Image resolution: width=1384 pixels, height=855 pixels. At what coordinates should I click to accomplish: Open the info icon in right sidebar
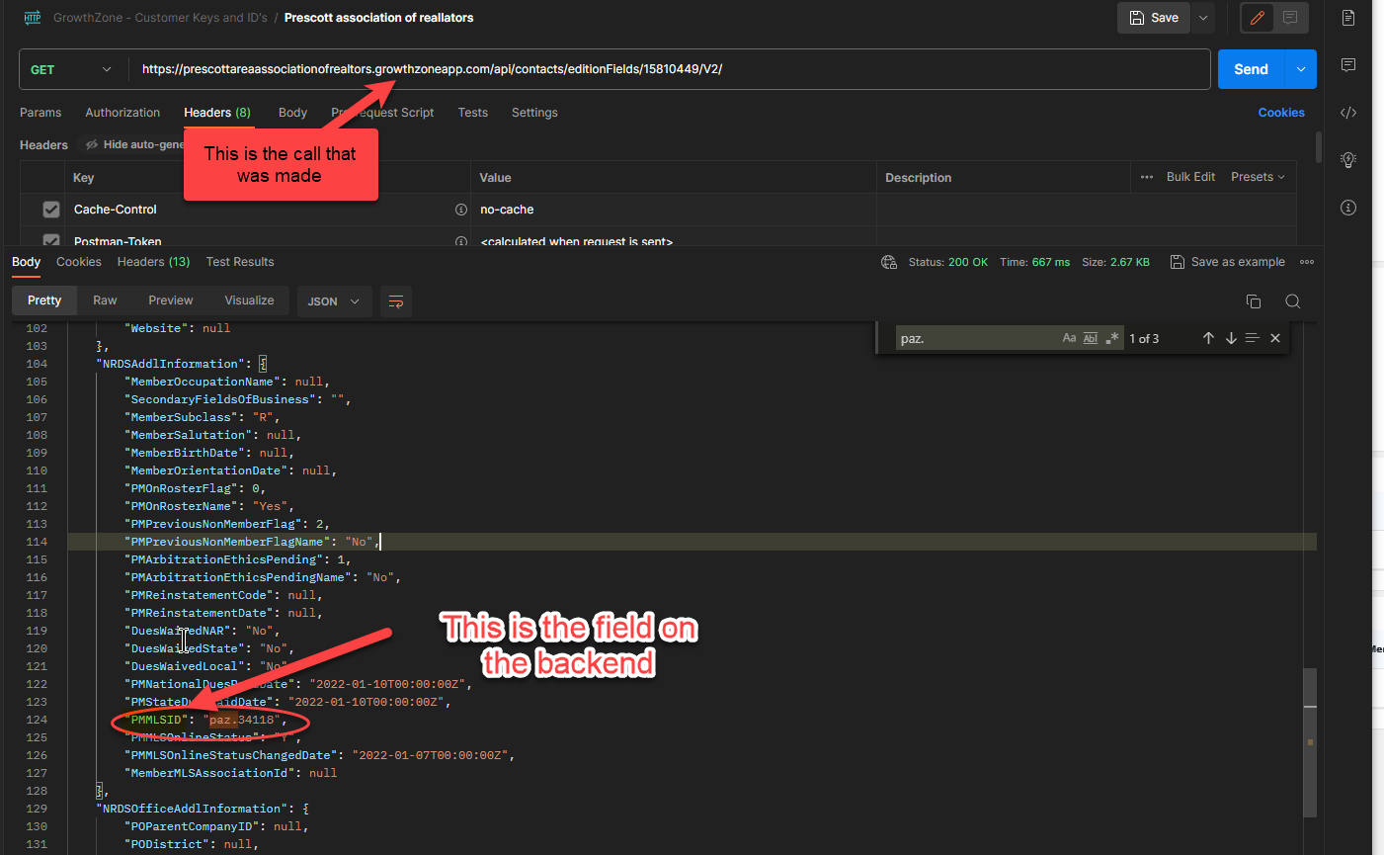(x=1348, y=208)
